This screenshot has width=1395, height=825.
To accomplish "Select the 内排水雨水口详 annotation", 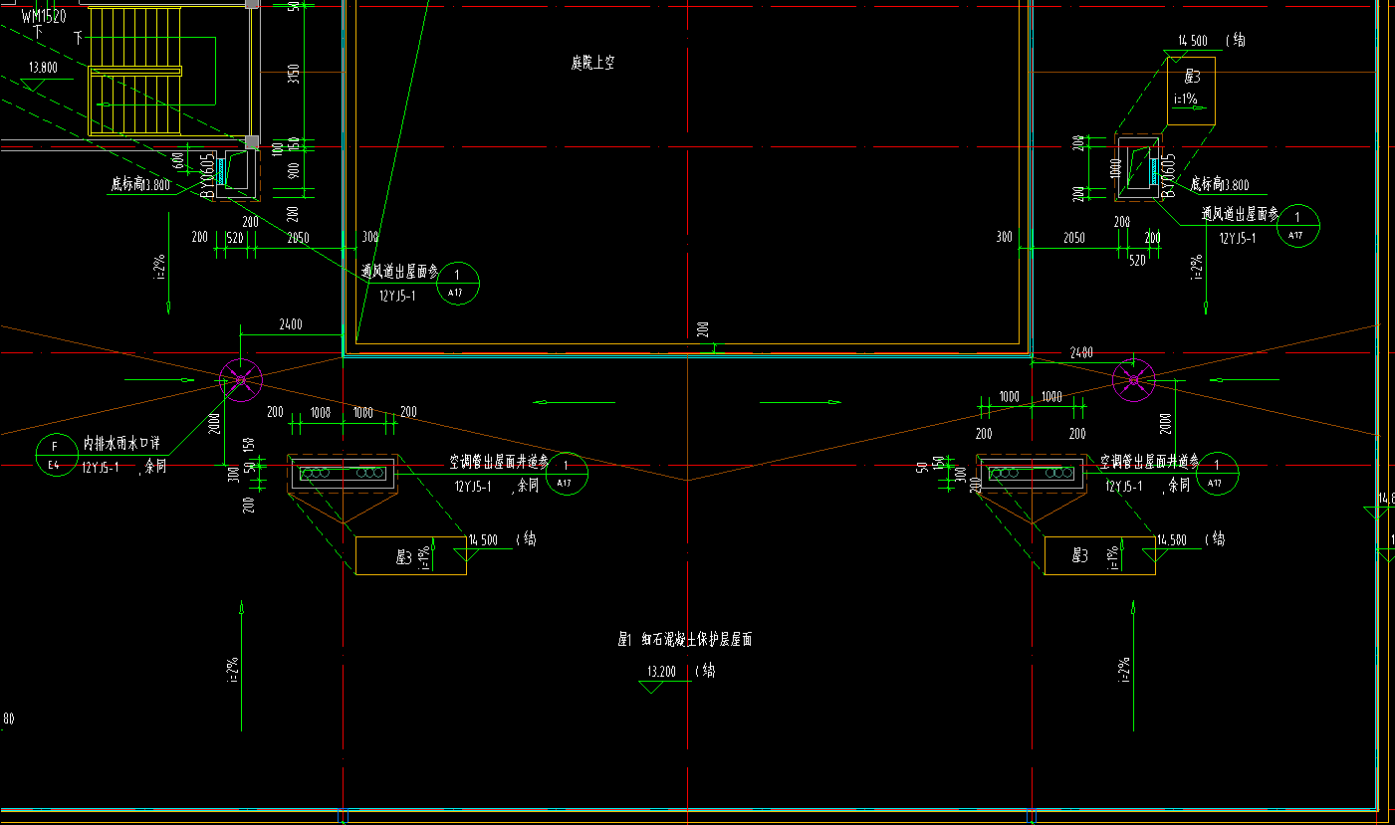I will (x=121, y=443).
